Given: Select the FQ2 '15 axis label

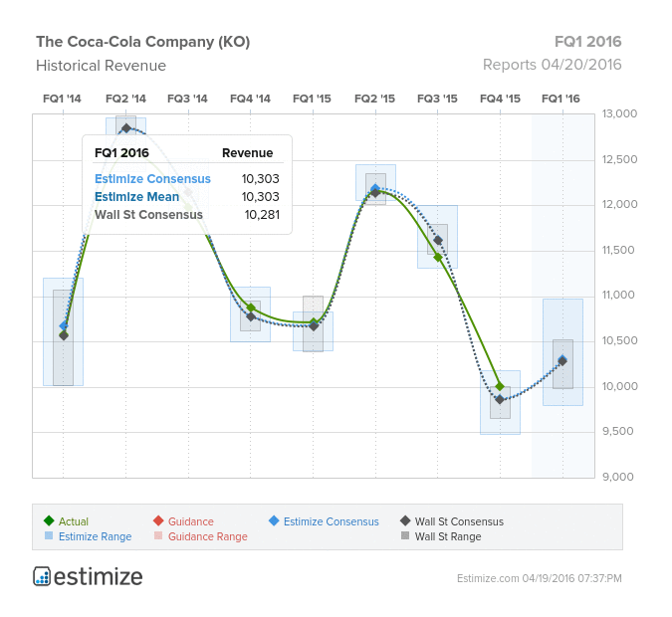Looking at the screenshot, I should point(374,99).
